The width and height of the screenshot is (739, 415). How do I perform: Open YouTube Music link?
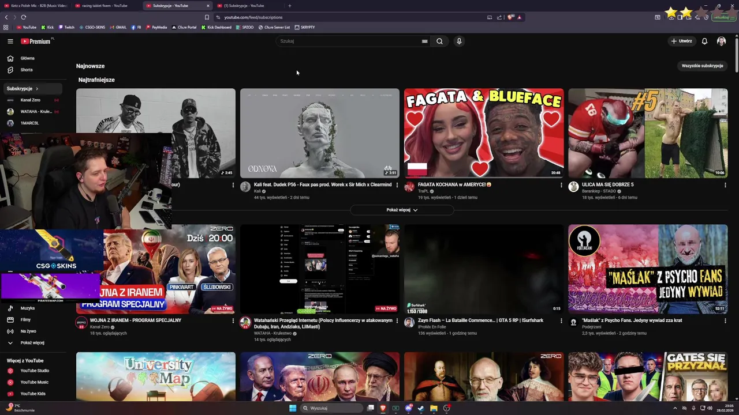[32, 382]
